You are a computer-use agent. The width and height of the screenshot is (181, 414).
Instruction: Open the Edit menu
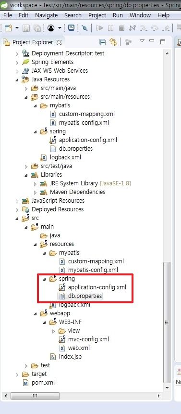[24, 15]
